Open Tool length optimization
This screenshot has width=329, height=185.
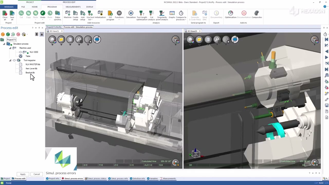coord(142,15)
